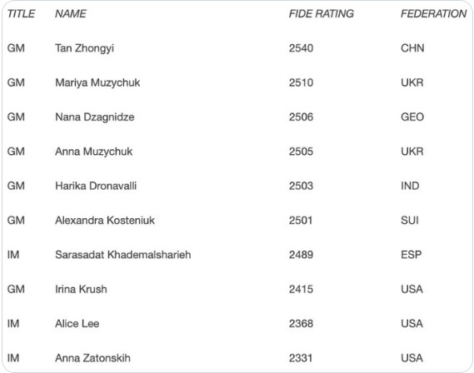
Task: Click the CHN federation cell
Action: point(412,48)
